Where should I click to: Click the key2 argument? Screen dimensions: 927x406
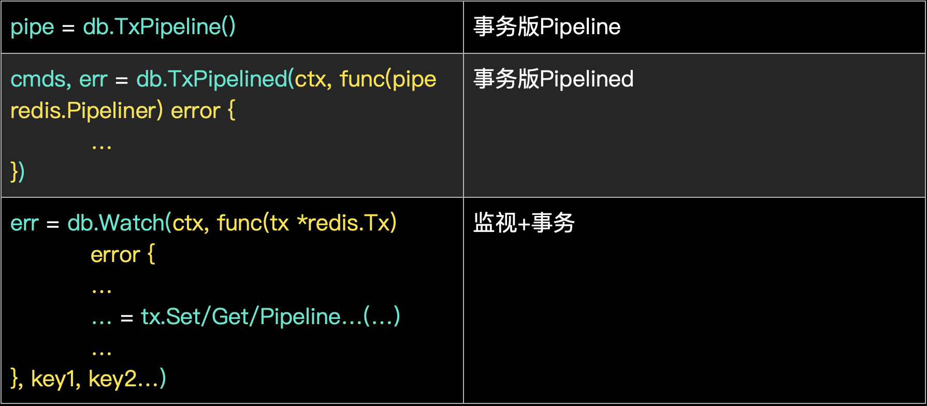coord(112,379)
